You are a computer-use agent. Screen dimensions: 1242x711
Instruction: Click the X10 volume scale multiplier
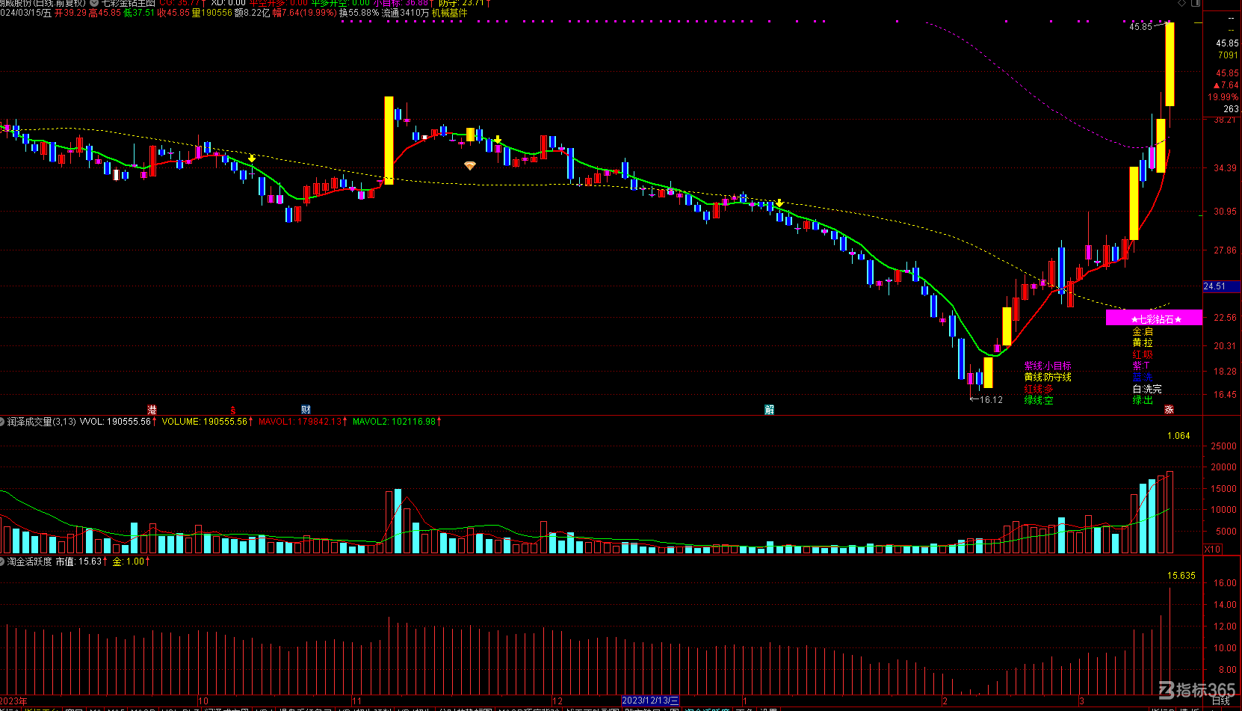(x=1212, y=549)
